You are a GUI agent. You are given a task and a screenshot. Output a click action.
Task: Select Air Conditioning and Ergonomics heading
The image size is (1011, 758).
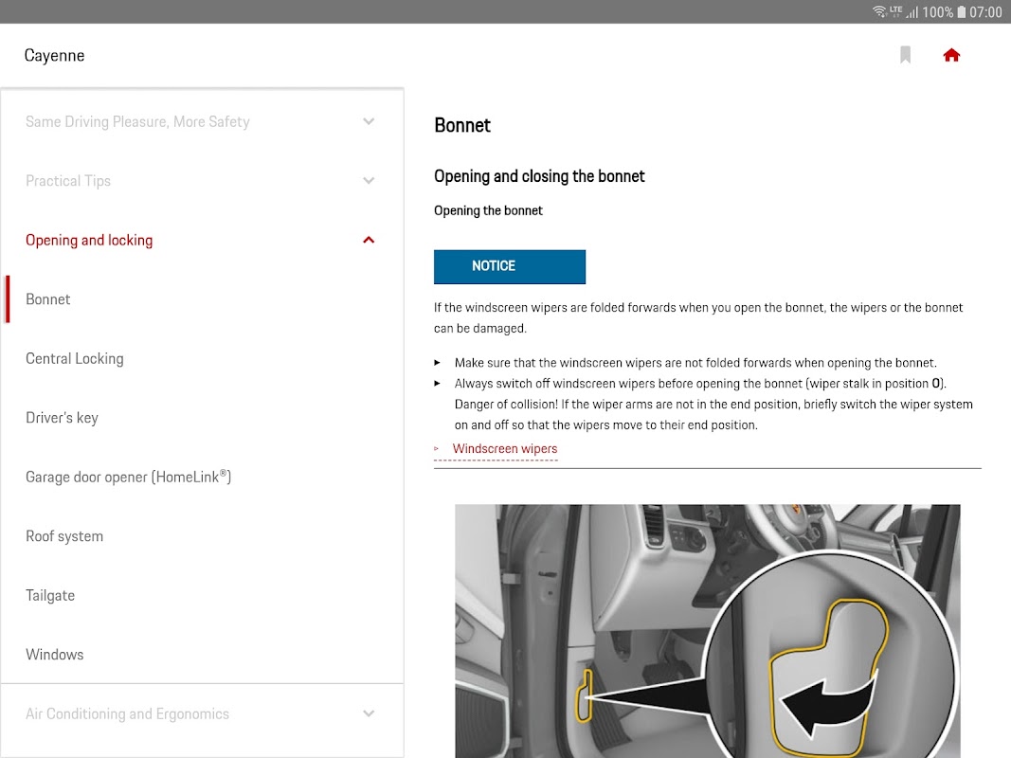[x=127, y=714]
